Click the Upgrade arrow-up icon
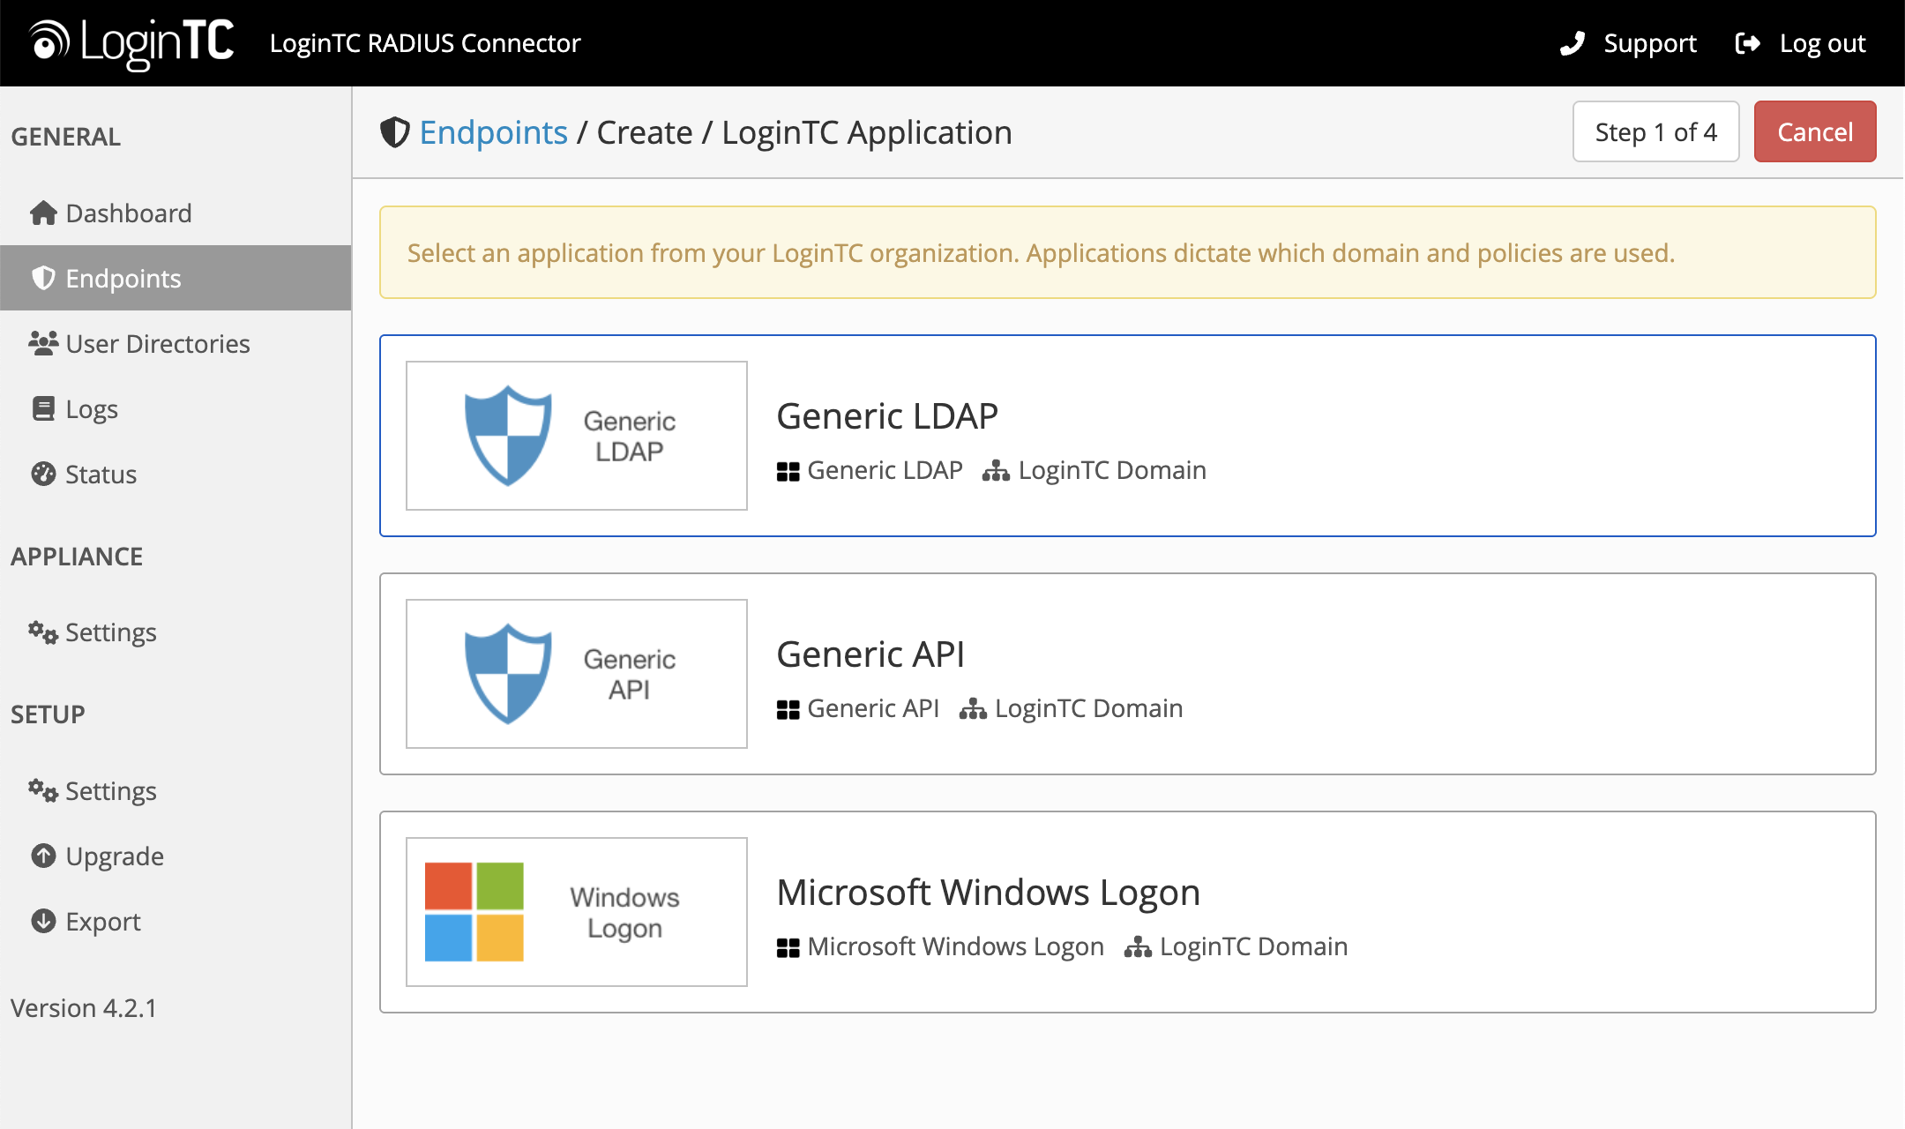 (42, 856)
